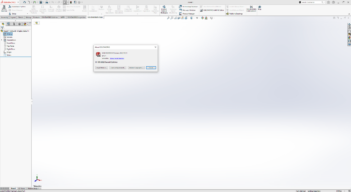The width and height of the screenshot is (351, 192).
Task: Switch to the SOLIDWORKS Add-Ins tab
Action: pos(50,17)
